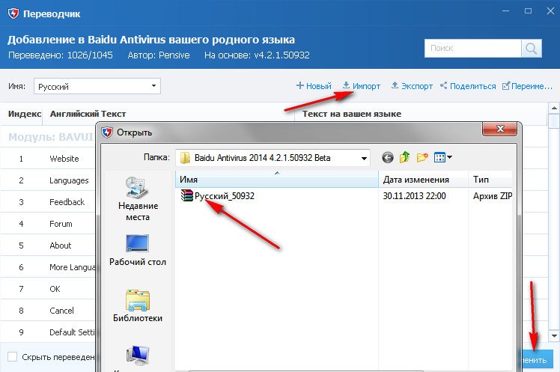Open the View menu icon dropdown in dialog
The width and height of the screenshot is (560, 372).
pos(443,157)
